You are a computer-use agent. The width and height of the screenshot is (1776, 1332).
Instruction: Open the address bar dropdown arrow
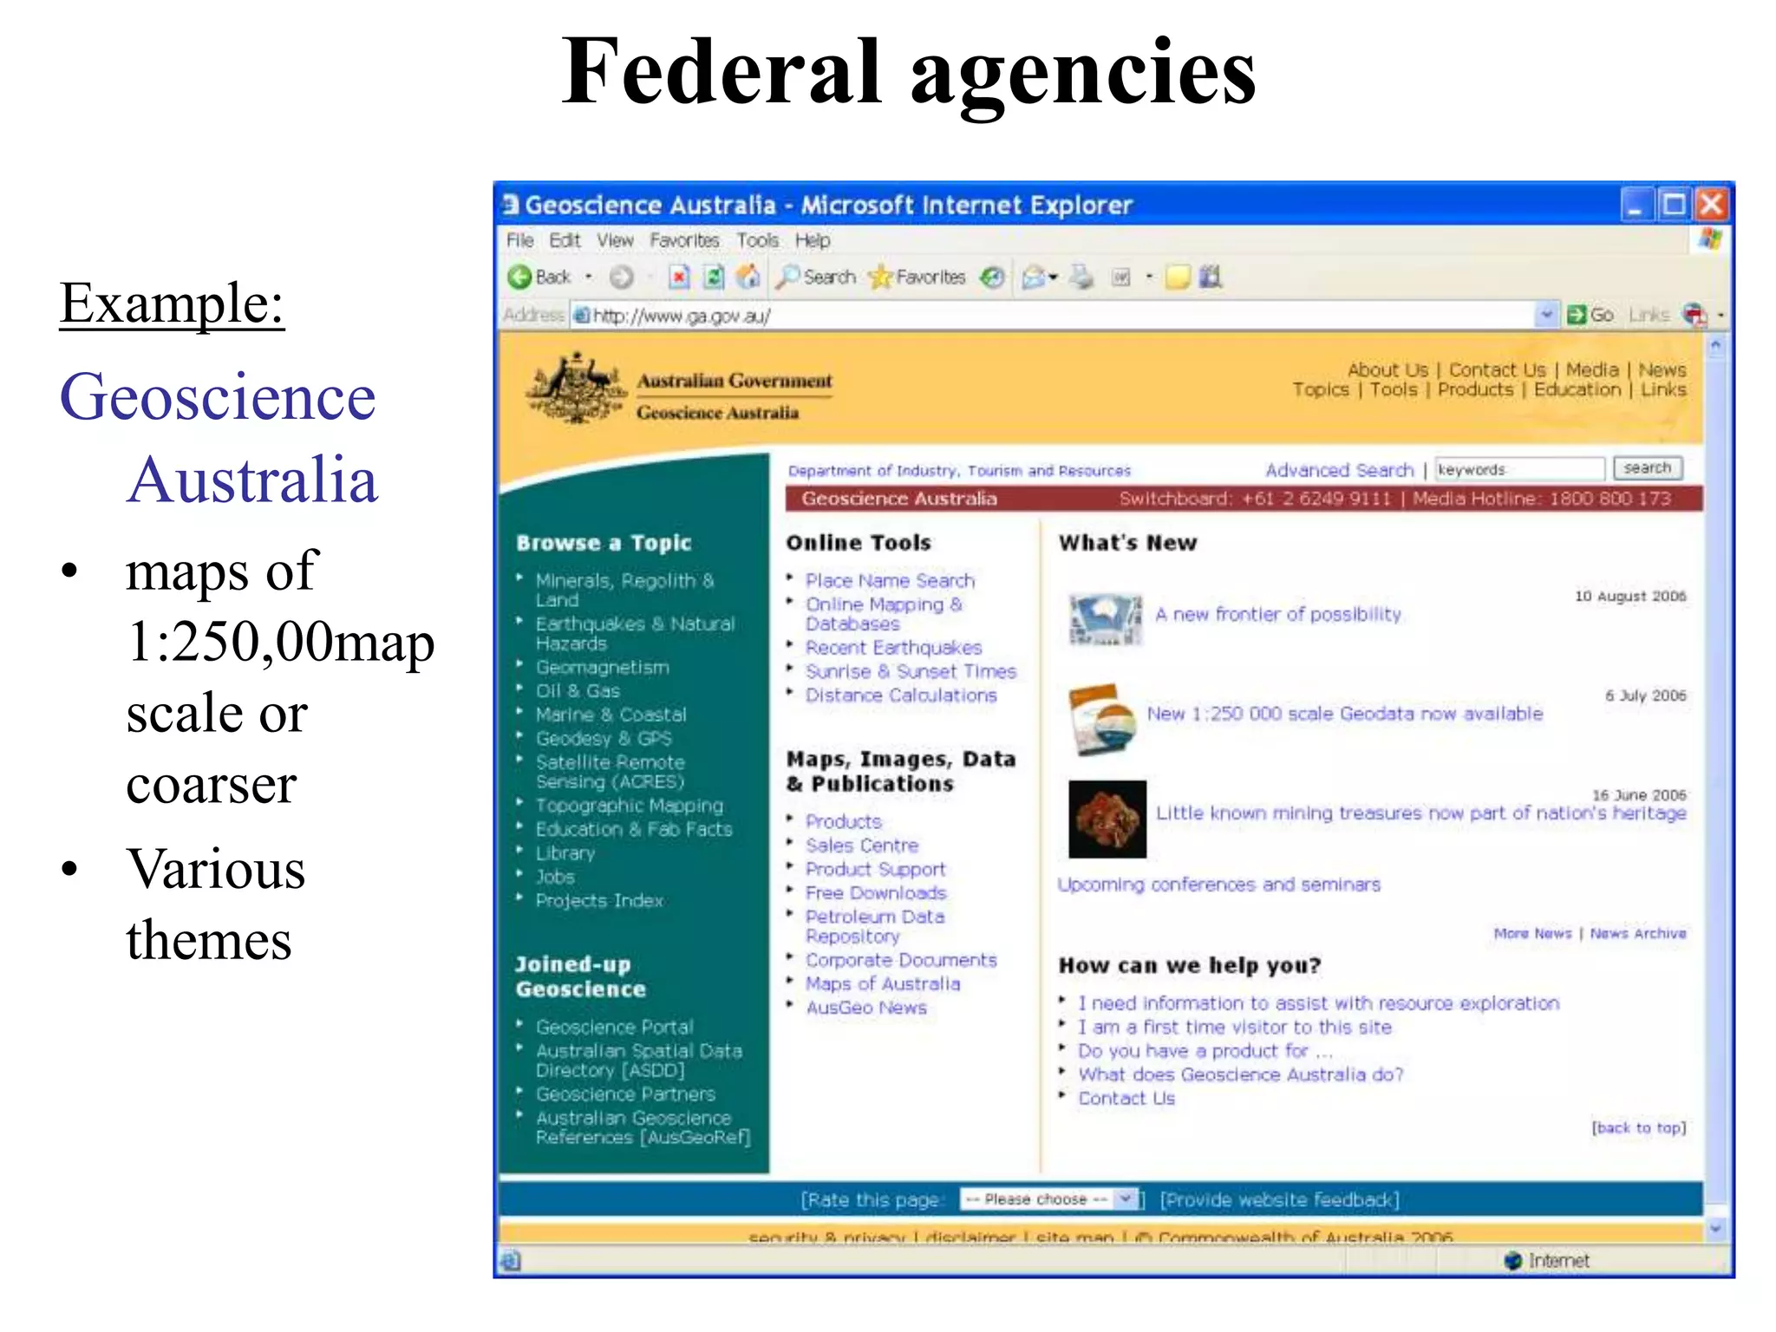click(1546, 315)
